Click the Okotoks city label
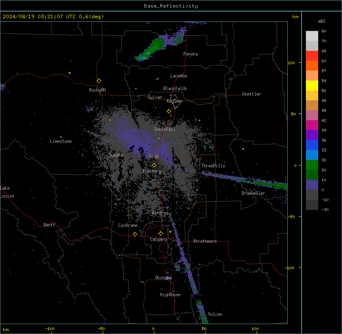The height and width of the screenshot is (334, 342). [163, 278]
